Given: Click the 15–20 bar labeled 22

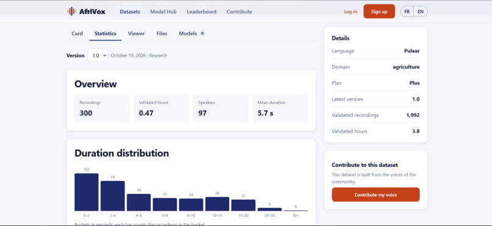Looking at the screenshot, I should pyautogui.click(x=244, y=205).
